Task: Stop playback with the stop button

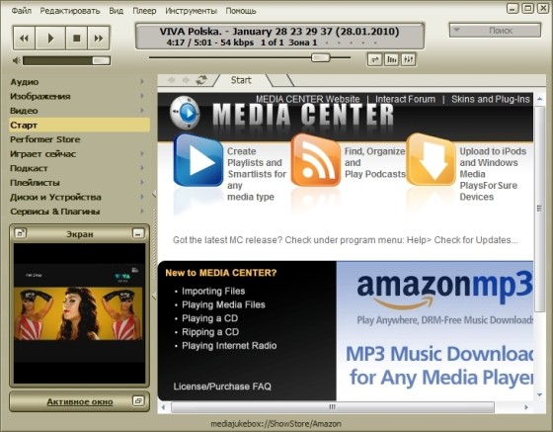Action: coord(77,38)
